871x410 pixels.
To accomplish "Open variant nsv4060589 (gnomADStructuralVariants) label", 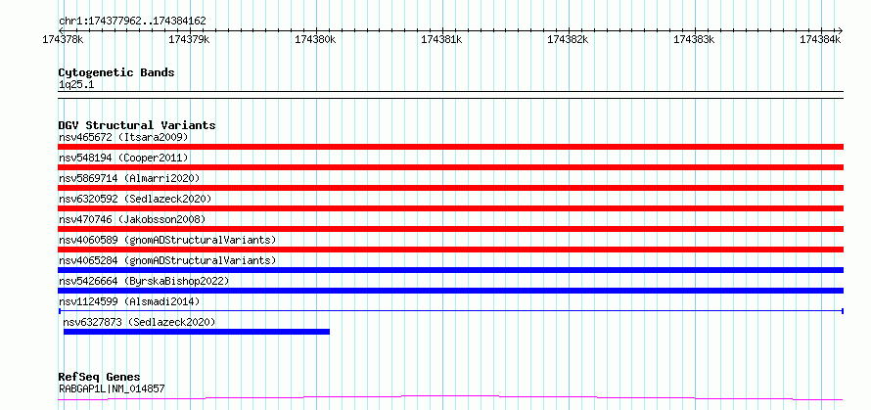I will [167, 240].
